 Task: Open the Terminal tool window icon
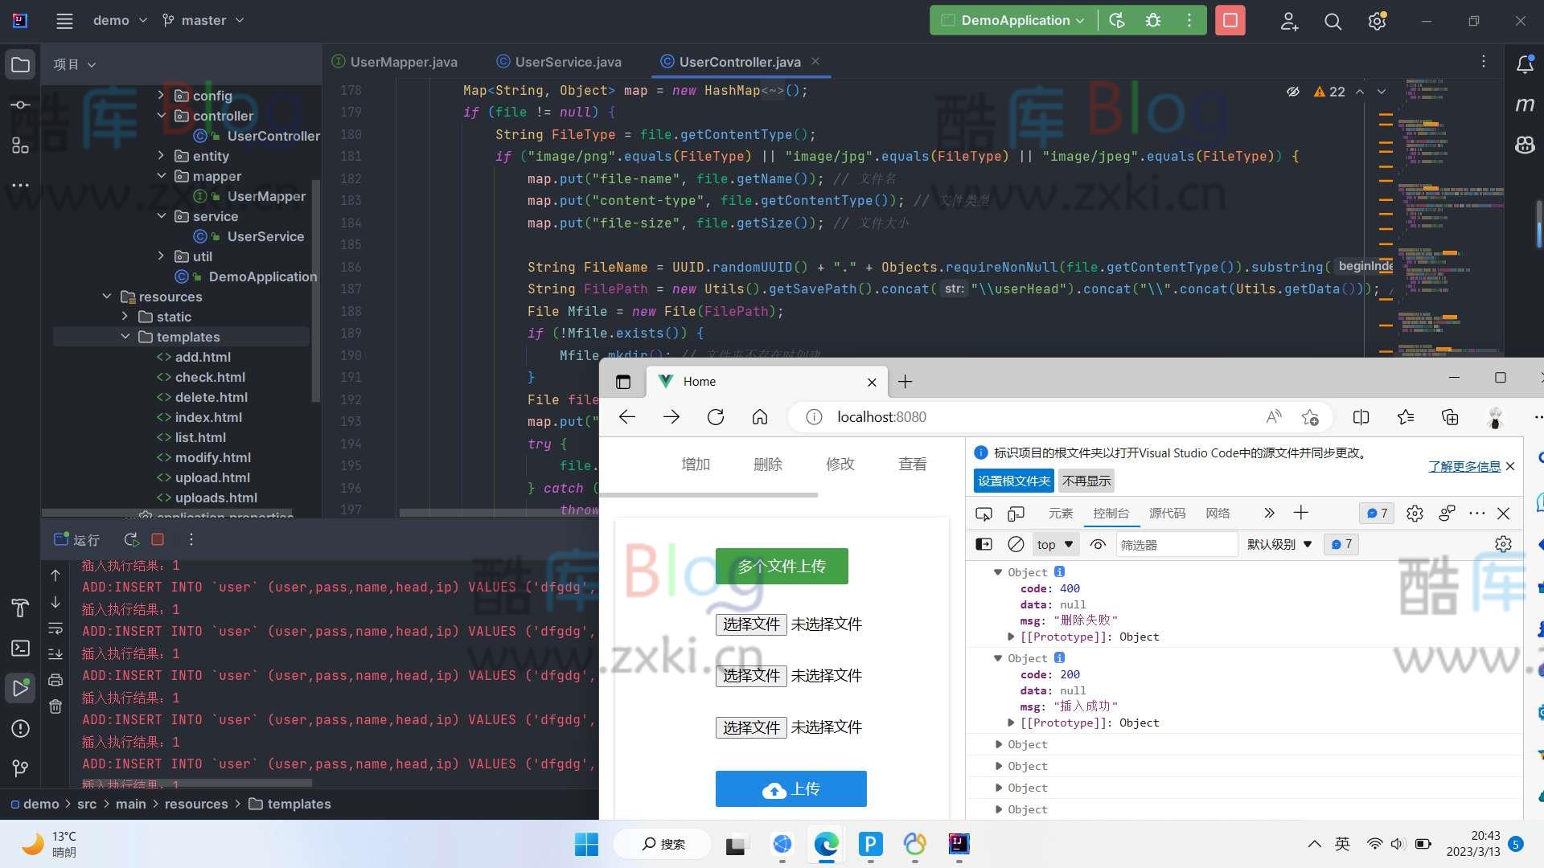[x=20, y=647]
